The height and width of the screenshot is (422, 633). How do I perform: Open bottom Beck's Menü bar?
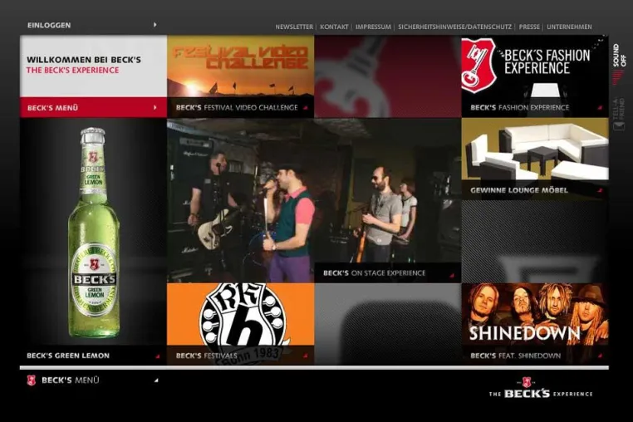click(93, 380)
